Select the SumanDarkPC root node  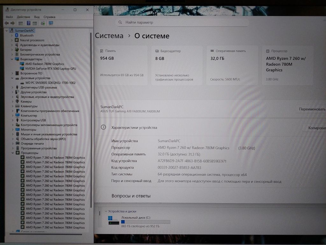25,31
